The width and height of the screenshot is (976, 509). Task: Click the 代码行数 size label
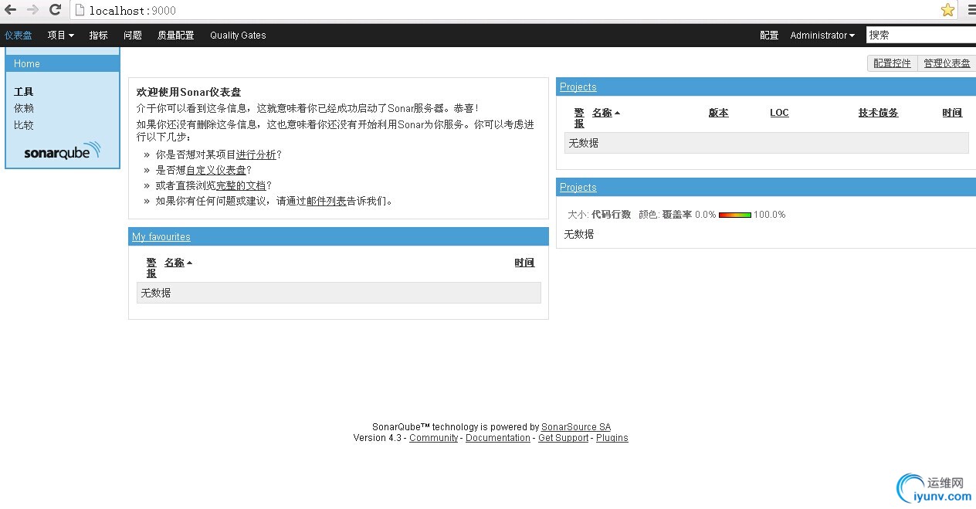611,215
